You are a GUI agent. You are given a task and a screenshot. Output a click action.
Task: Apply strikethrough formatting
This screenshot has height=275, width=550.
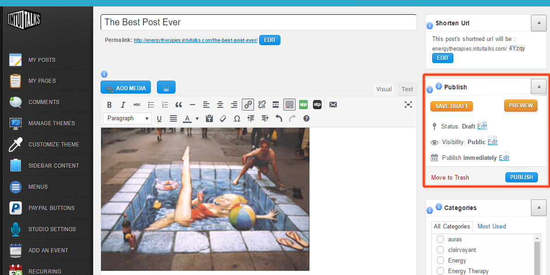tap(137, 105)
